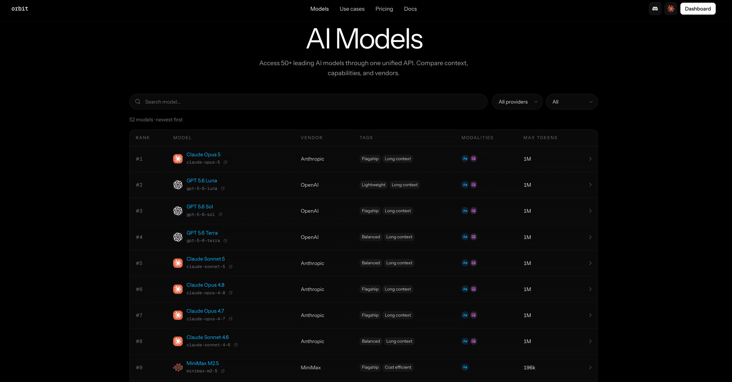The image size is (732, 382).
Task: Click the Anthropic logo beside Claude Sonnet 5
Action: click(178, 263)
